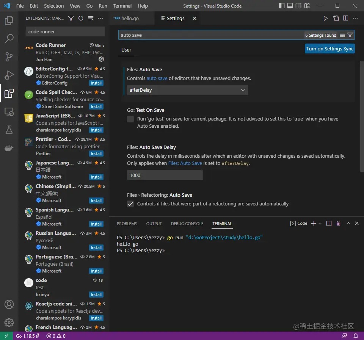The width and height of the screenshot is (364, 340).
Task: Install the EditorConfig extension
Action: pos(96,83)
